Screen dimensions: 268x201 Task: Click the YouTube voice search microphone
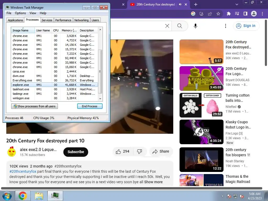click(x=196, y=26)
